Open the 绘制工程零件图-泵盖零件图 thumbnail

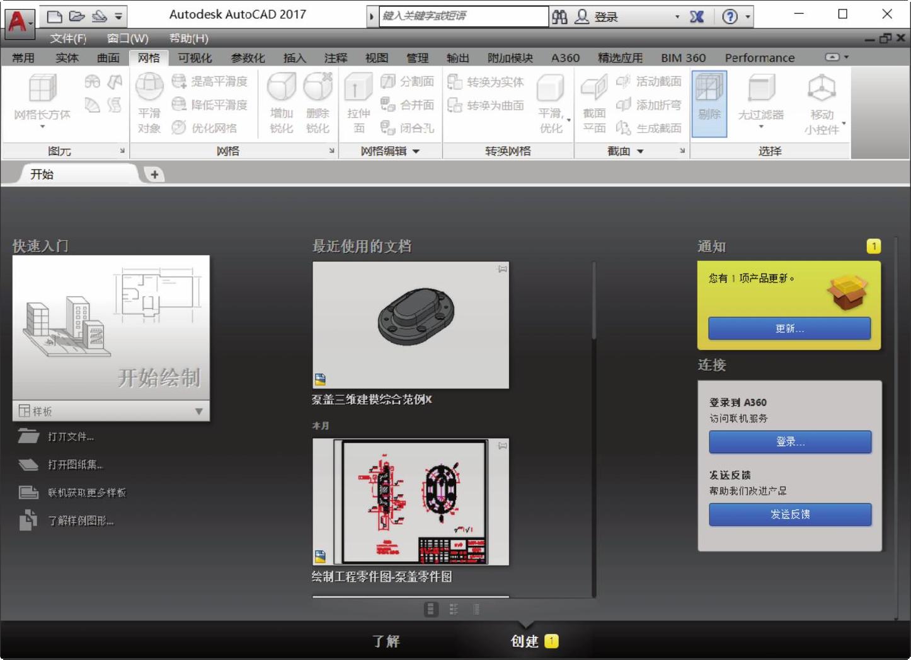tap(411, 502)
